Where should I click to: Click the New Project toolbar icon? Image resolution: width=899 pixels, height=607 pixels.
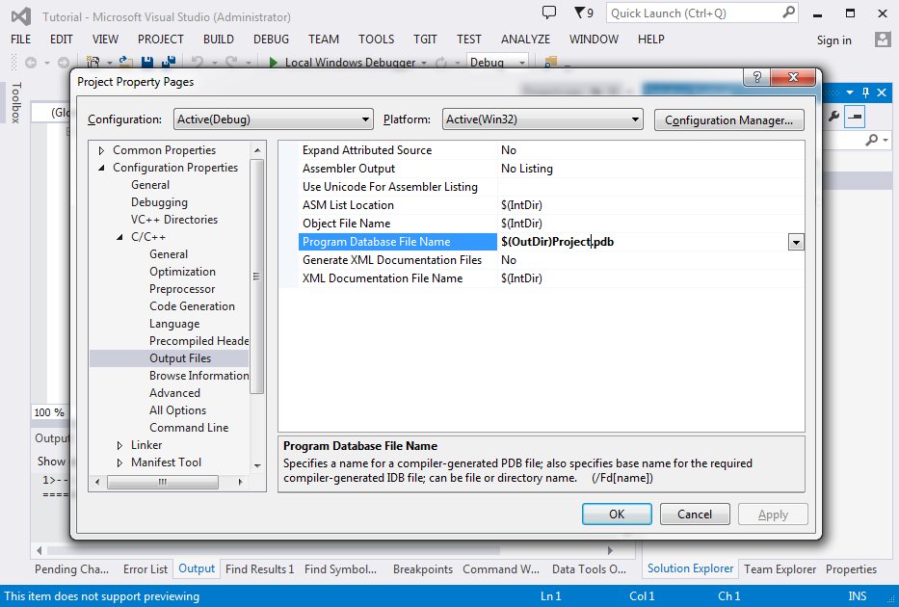coord(93,62)
